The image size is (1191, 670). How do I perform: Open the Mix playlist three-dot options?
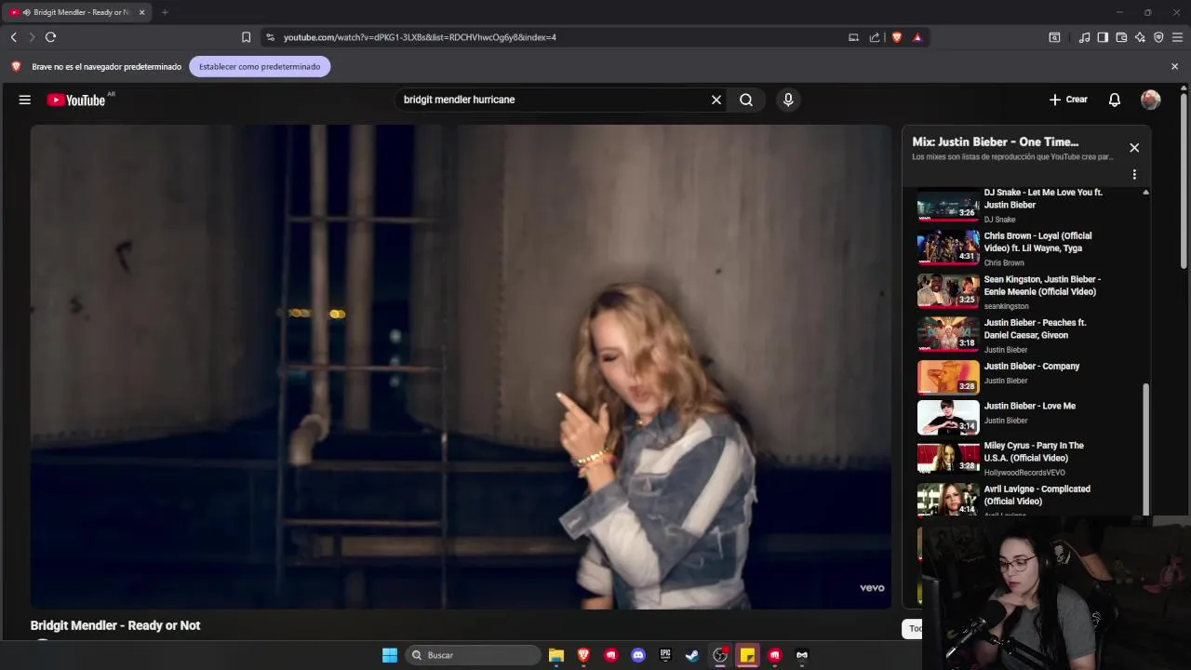click(1134, 174)
